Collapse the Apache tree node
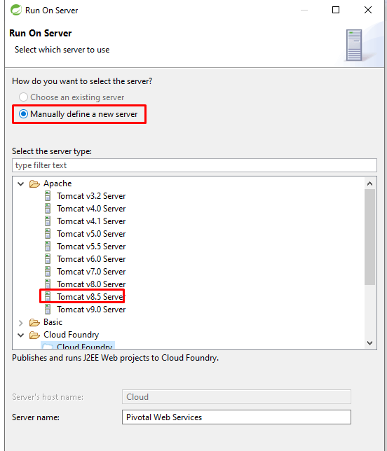Image resolution: width=387 pixels, height=451 pixels. click(21, 183)
